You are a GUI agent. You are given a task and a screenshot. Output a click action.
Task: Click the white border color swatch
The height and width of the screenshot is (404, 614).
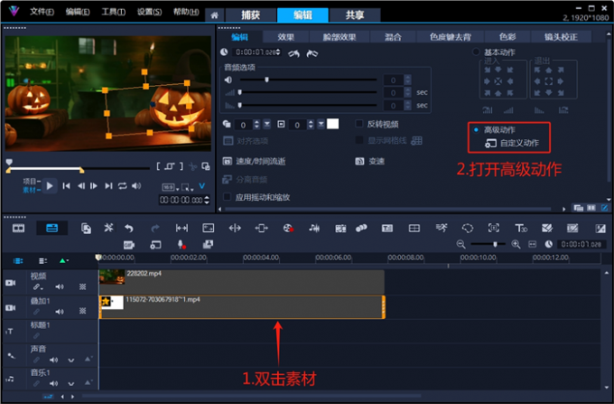(x=332, y=124)
